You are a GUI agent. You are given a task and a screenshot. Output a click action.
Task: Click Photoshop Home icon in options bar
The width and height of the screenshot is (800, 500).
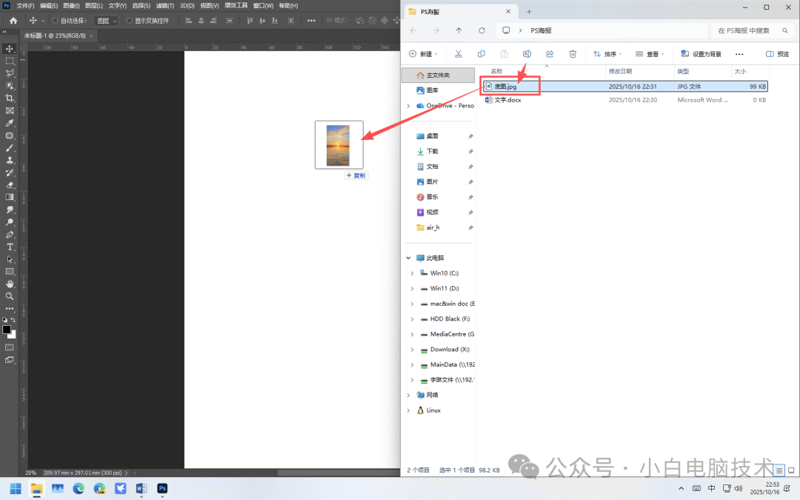tap(13, 21)
